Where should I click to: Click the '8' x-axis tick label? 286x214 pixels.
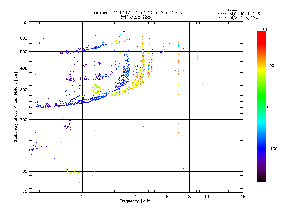coord(189,197)
